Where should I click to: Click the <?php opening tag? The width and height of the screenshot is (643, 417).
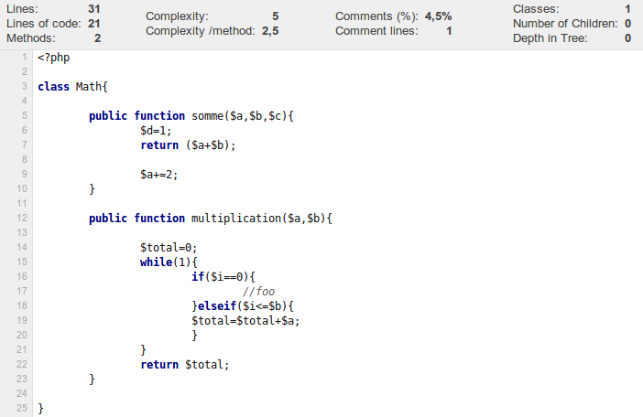[53, 58]
